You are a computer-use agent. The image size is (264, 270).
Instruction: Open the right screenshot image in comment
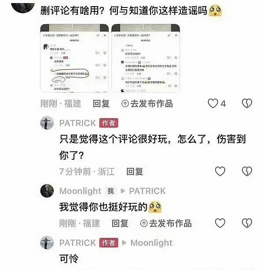point(146,58)
